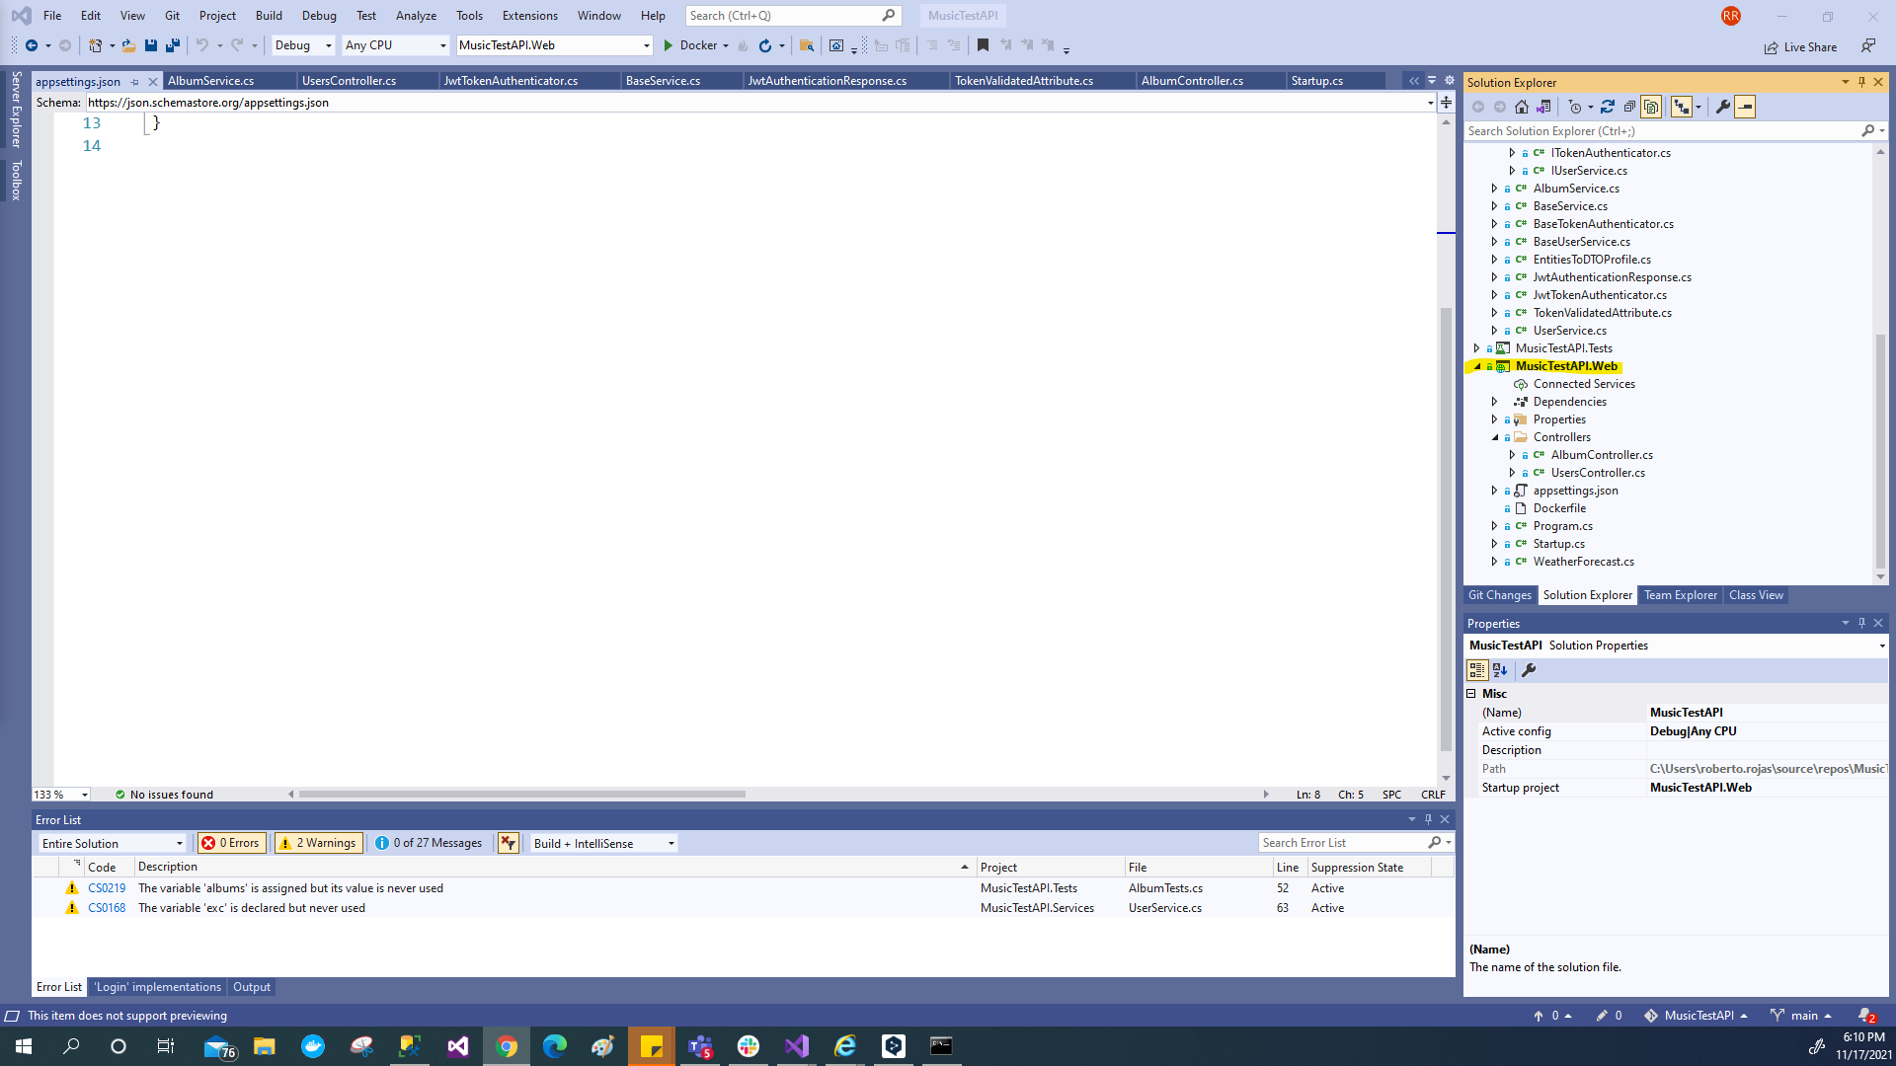
Task: Click the Save icon in the toolbar
Action: pyautogui.click(x=151, y=45)
